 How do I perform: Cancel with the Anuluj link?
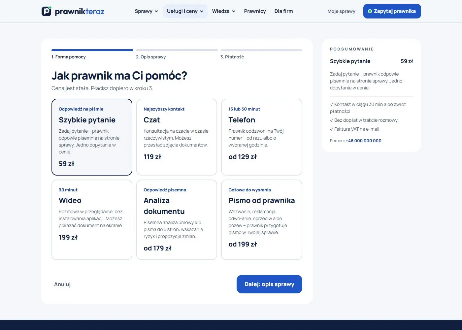[x=62, y=284]
